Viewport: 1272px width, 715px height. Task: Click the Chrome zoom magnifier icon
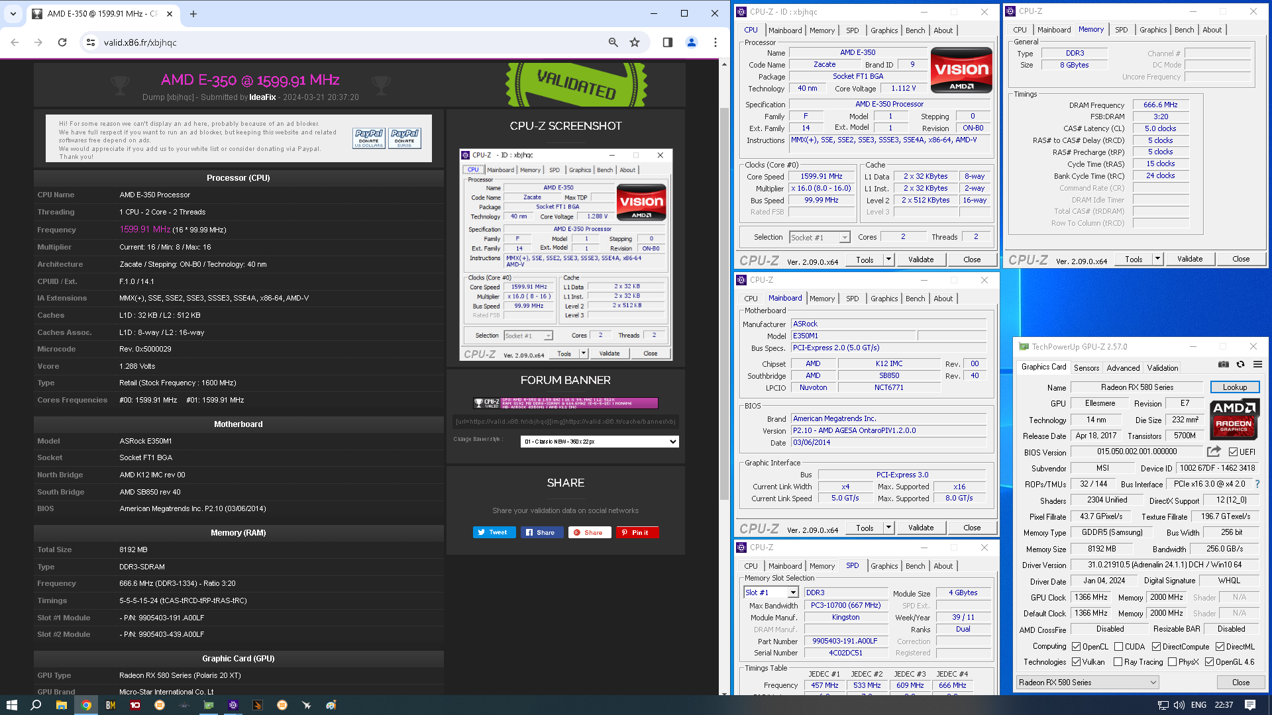613,42
